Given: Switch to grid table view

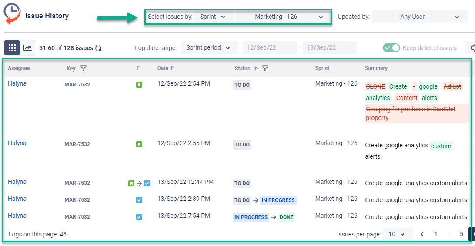Looking at the screenshot, I should pos(12,48).
